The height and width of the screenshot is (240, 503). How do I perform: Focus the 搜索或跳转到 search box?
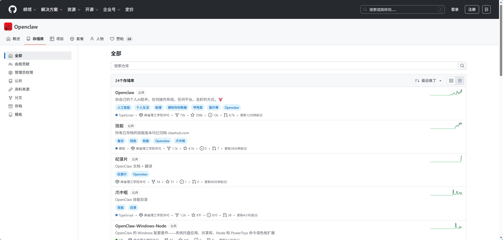[403, 9]
